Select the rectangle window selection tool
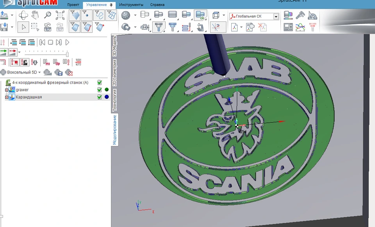Image resolution: width=375 pixels, height=227 pixels. (36, 27)
